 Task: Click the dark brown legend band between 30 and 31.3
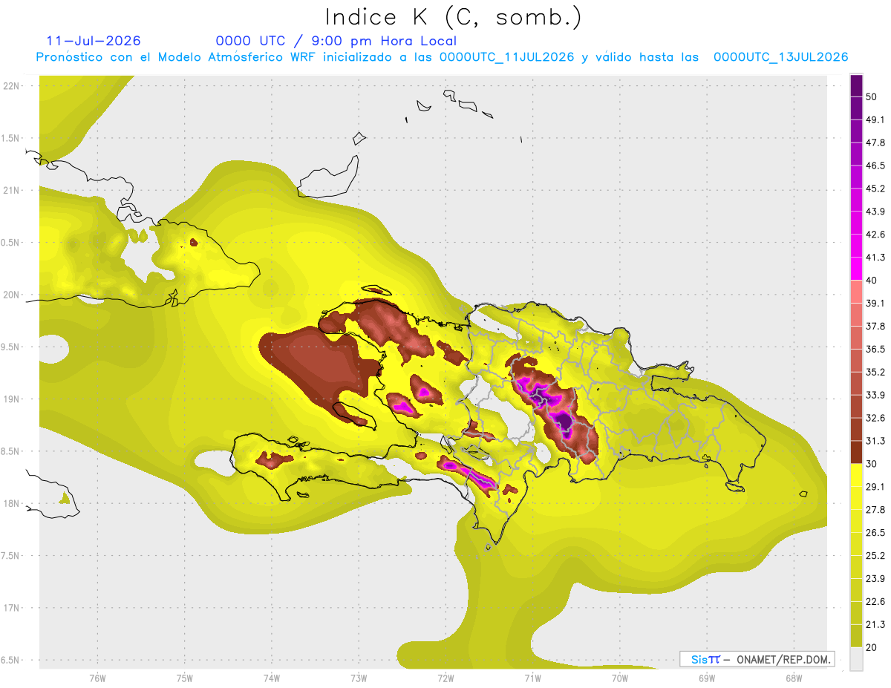pyautogui.click(x=856, y=452)
